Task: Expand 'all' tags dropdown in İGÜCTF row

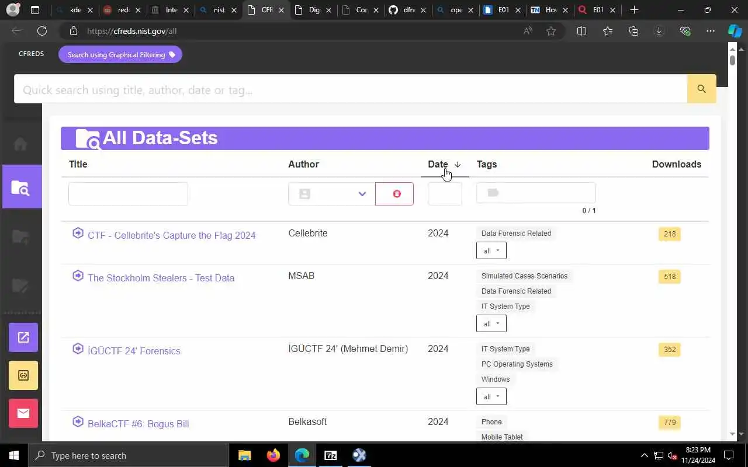Action: pyautogui.click(x=491, y=396)
